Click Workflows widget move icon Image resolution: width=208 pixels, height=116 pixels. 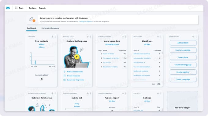point(158,37)
